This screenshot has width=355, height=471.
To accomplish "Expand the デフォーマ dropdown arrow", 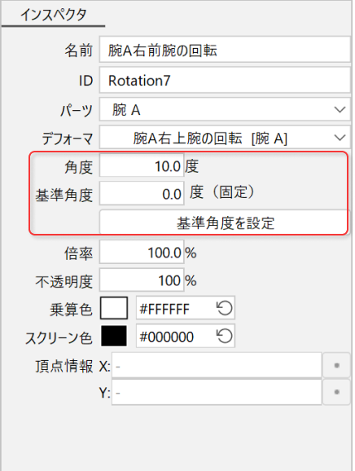I will pyautogui.click(x=340, y=138).
